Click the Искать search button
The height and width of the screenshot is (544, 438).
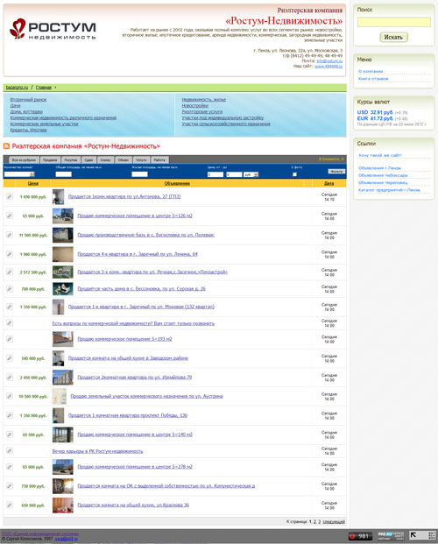(393, 37)
